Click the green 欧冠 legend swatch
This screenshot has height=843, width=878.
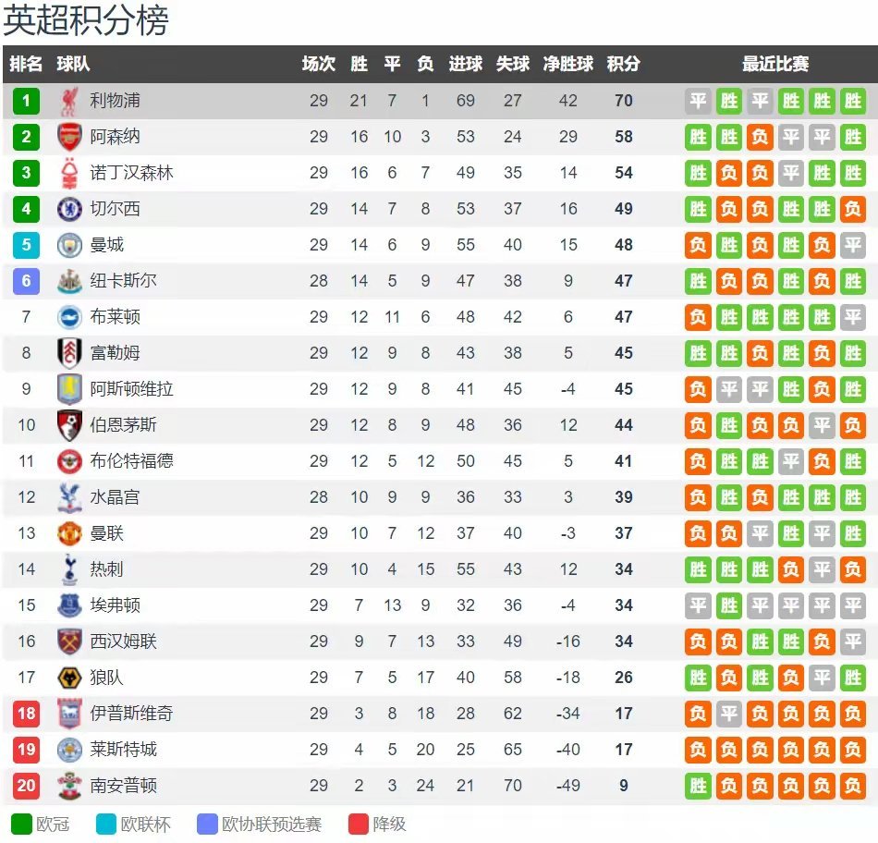pyautogui.click(x=21, y=824)
